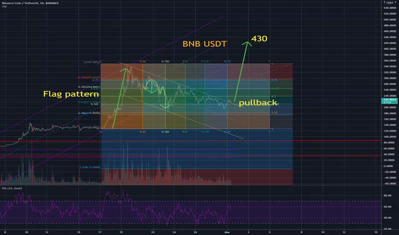Screen dimensions: 399x235
Task: Click date 26 on the time axis
Action: click(195, 232)
